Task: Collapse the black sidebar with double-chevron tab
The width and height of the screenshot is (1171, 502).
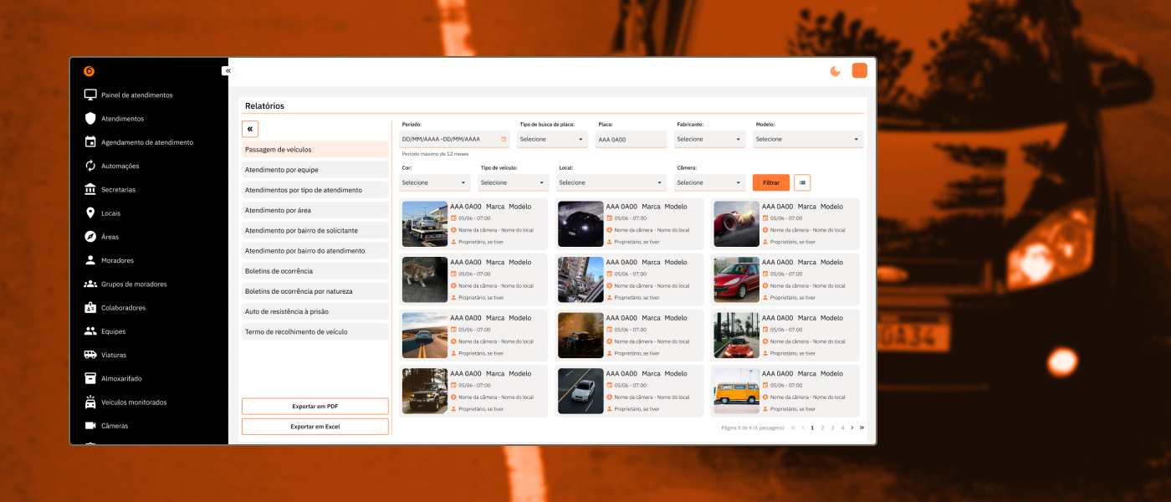Action: point(228,71)
